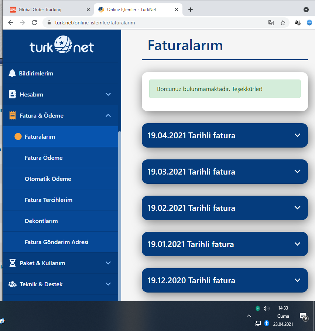Click the Bluetooth tray icon
This screenshot has width=315, height=331.
[267, 323]
